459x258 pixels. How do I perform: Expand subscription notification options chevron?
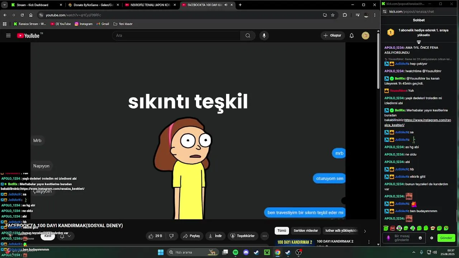[69, 236]
